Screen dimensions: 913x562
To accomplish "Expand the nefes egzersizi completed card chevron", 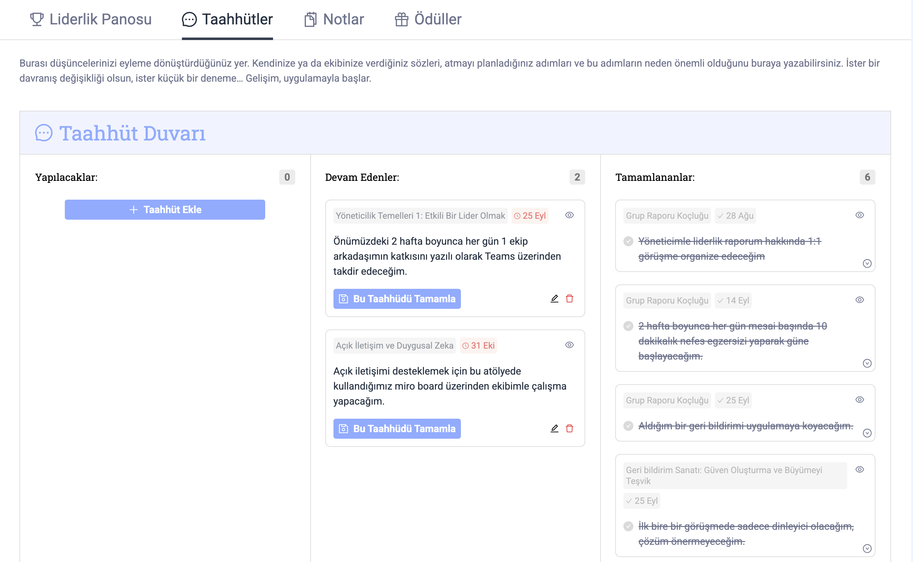I will click(x=867, y=363).
